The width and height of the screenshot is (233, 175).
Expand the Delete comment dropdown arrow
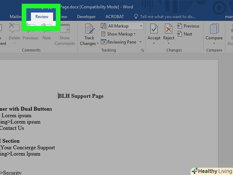14,44
